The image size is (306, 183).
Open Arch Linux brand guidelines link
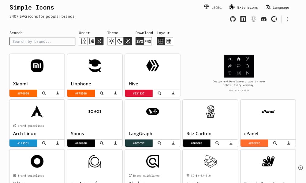28,126
